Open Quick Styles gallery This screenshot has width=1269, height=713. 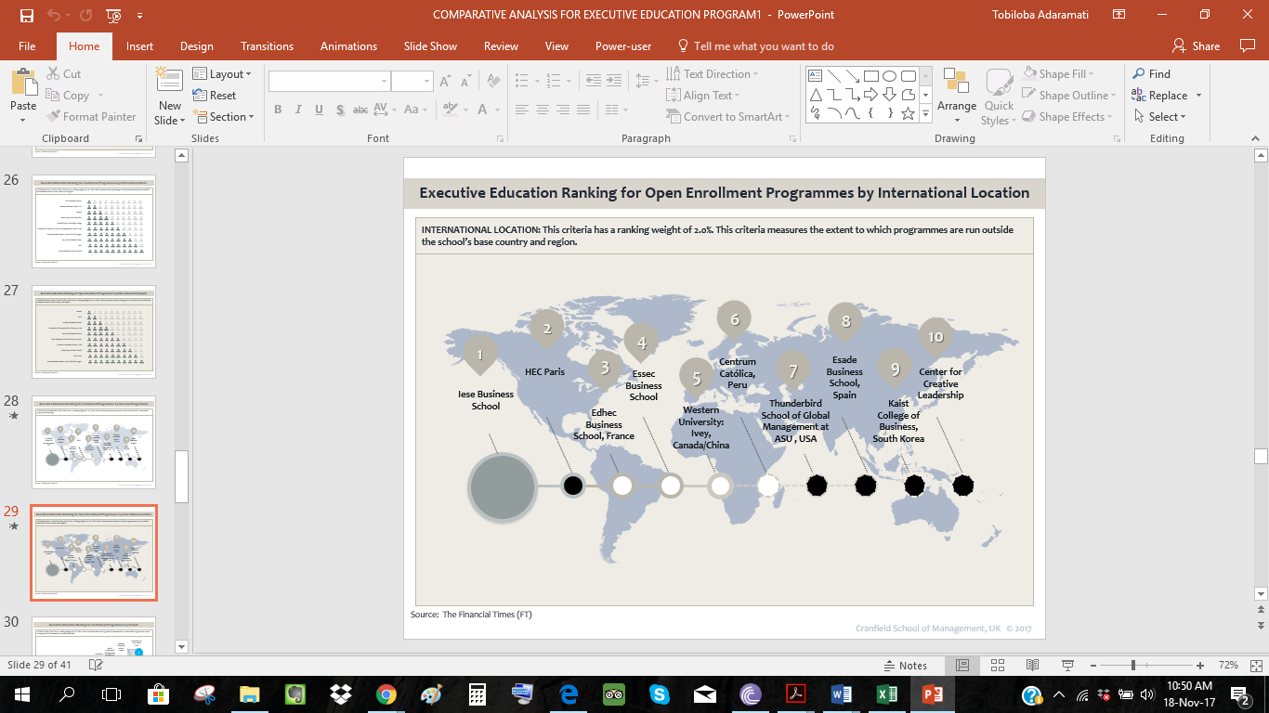[999, 97]
